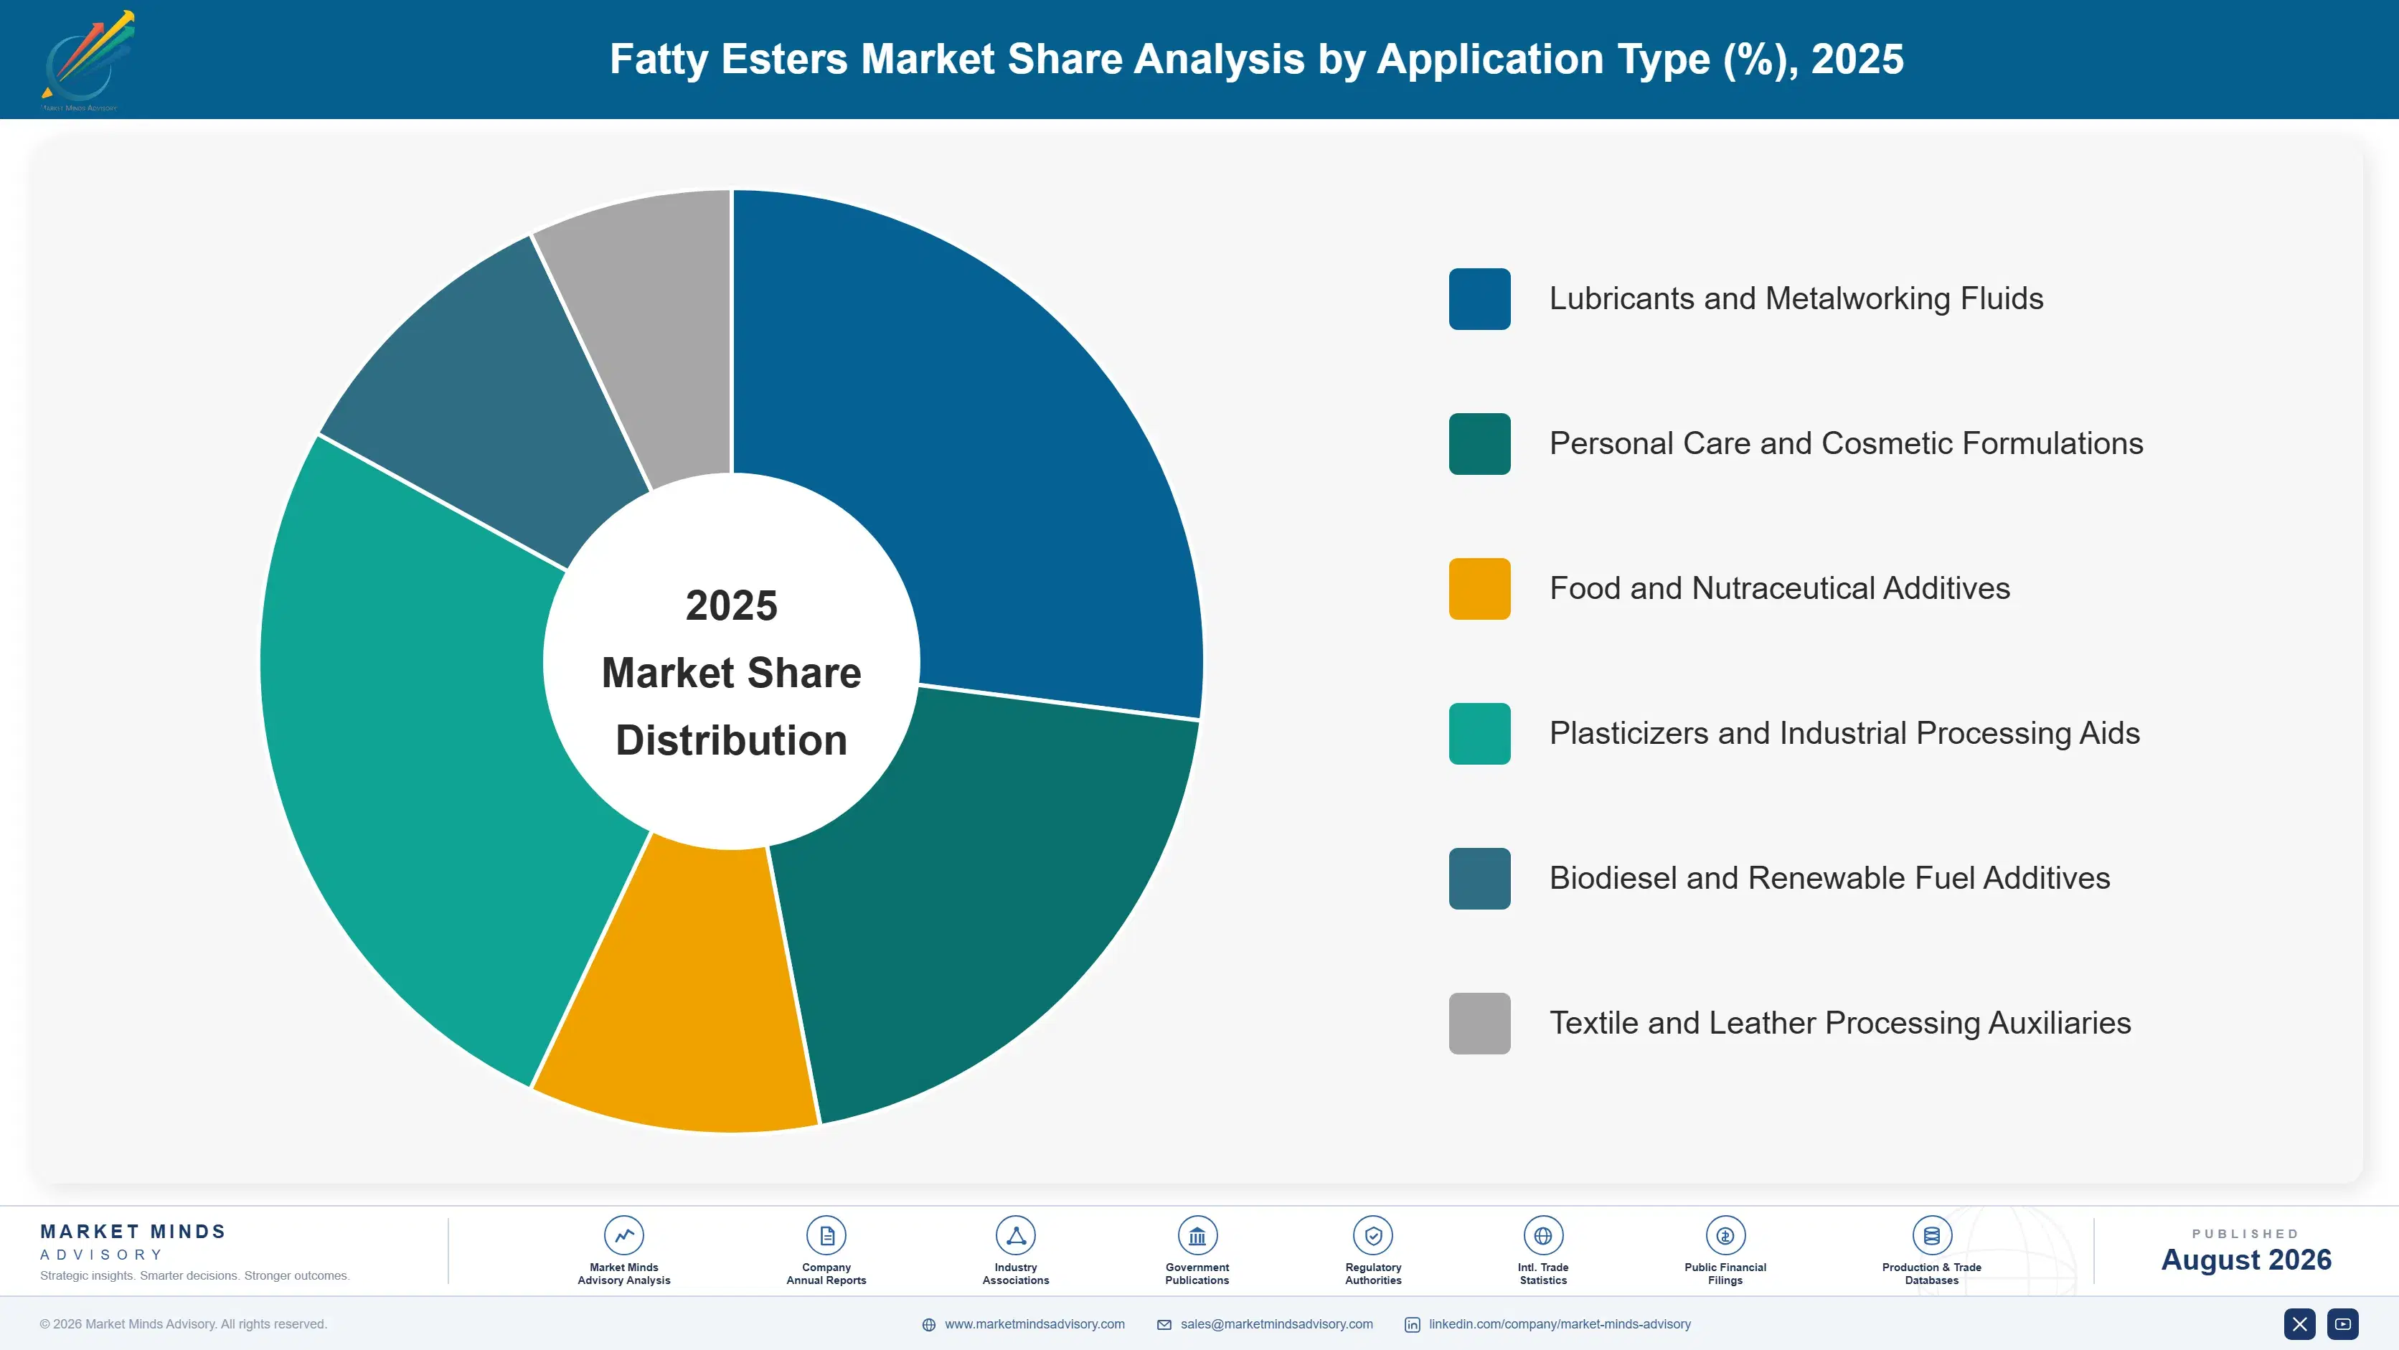Click the 'MARKET MINDS ADVISORY' footer brand text
This screenshot has width=2399, height=1350.
coord(133,1242)
